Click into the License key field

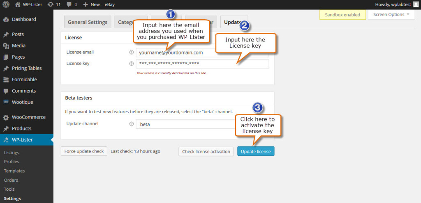coord(202,64)
